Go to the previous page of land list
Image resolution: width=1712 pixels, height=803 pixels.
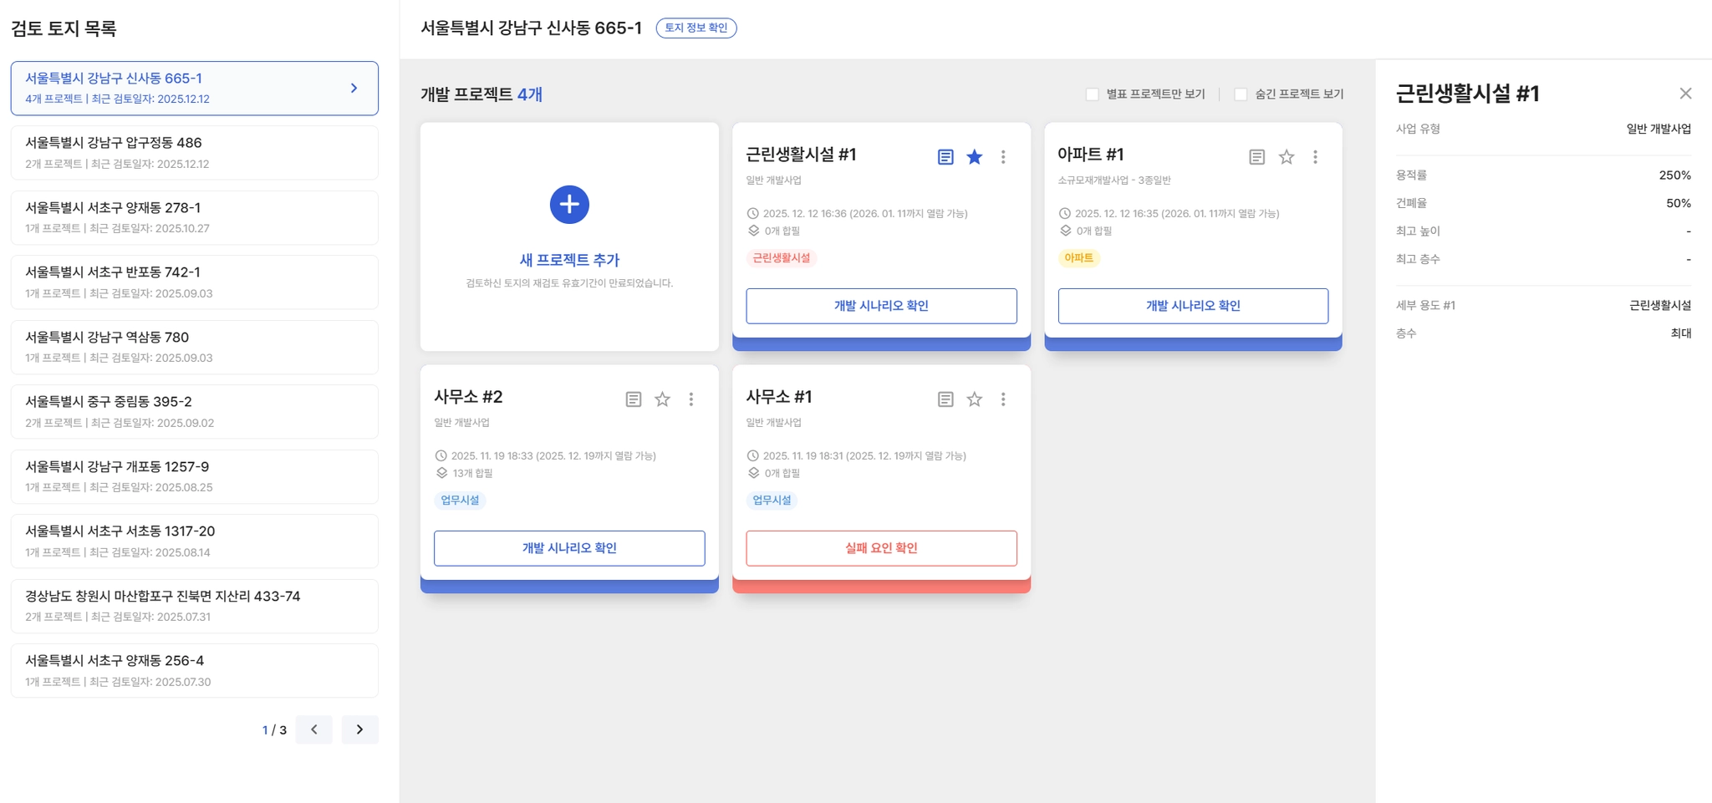point(314,729)
